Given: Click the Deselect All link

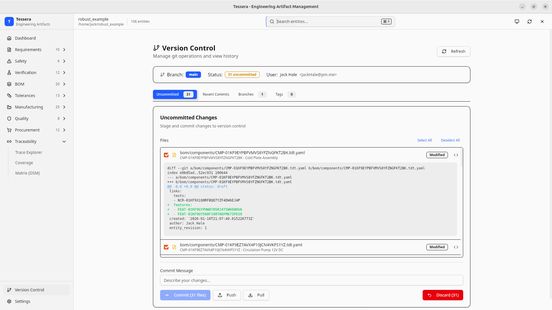Looking at the screenshot, I should 450,140.
